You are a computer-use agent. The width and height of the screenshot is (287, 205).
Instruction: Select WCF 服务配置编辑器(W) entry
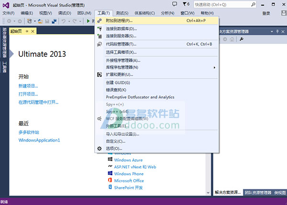[157, 119]
